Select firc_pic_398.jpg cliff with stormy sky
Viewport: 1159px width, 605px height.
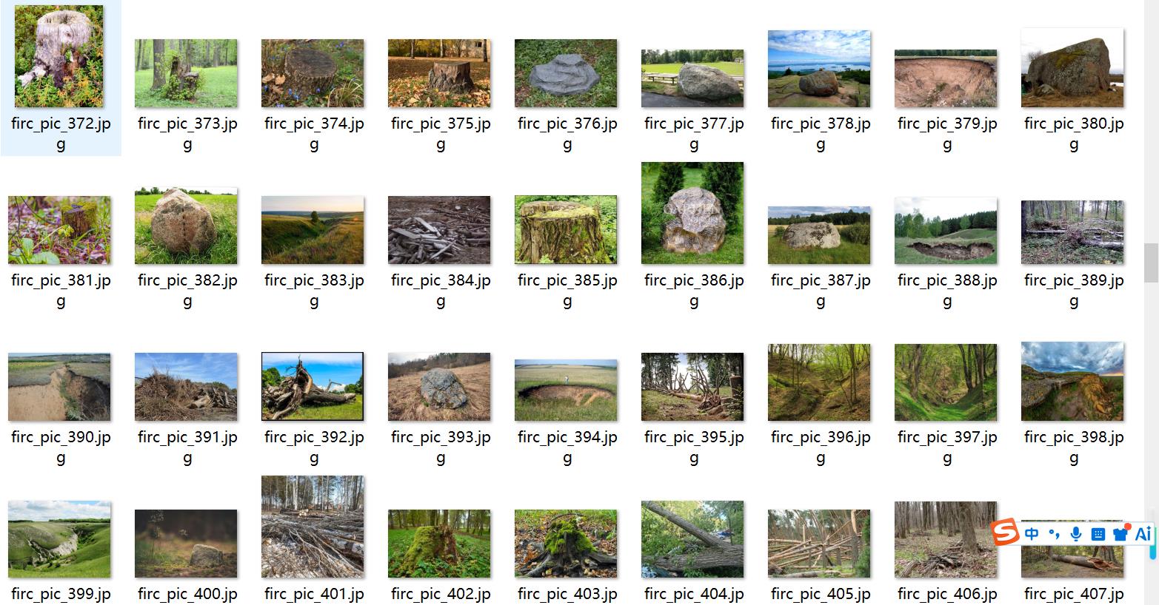1072,381
